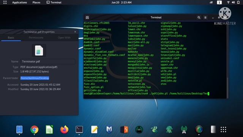Viewport: 243px width, 137px height.
Task: Click diskcryptor2john.py in the terminal listing
Action: (97, 29)
